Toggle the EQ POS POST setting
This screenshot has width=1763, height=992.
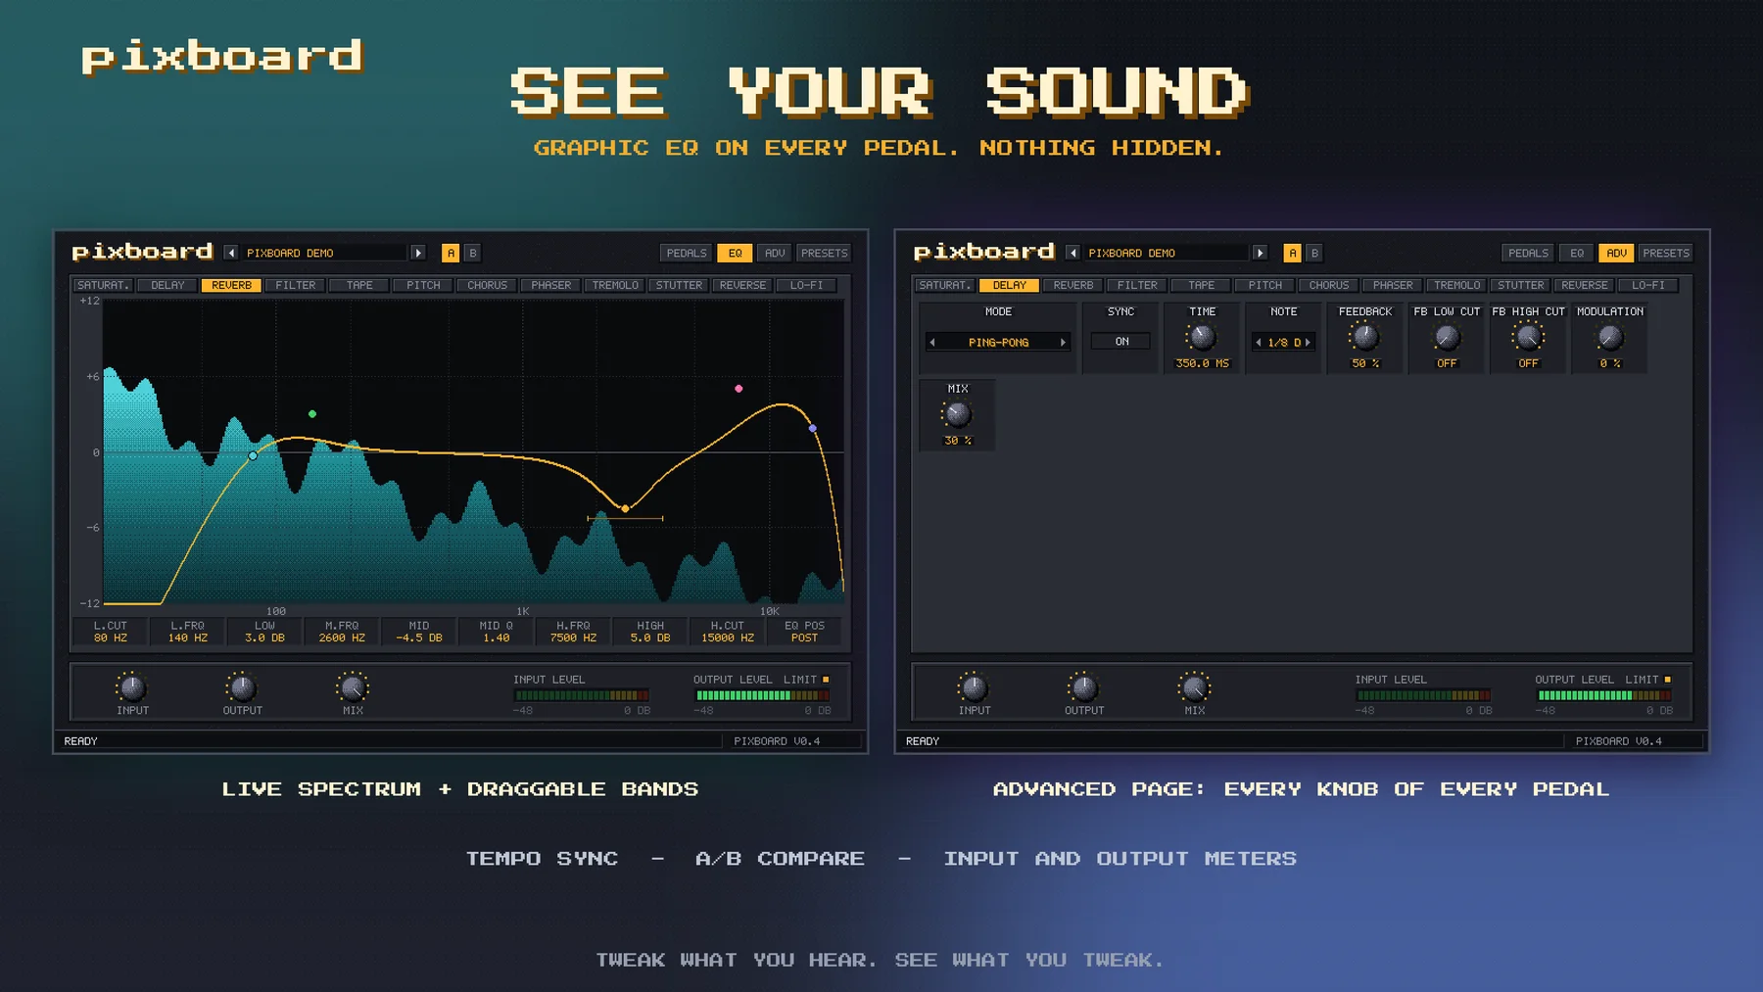pos(804,632)
